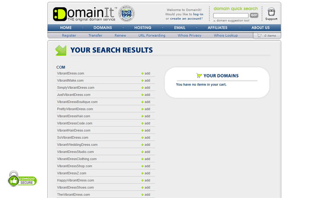Click the Your Domains cart icon

[199, 75]
